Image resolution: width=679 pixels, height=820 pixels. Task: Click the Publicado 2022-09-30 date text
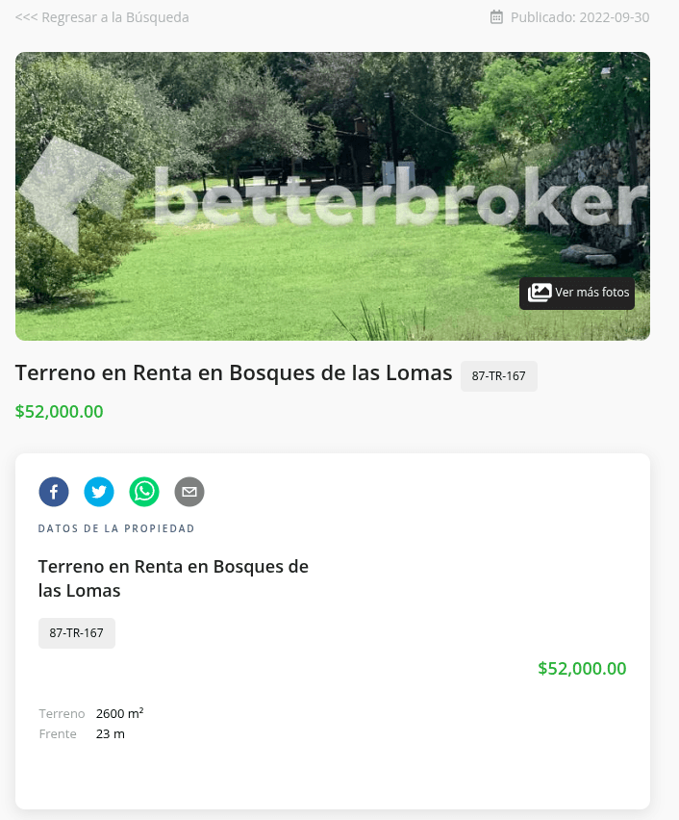click(x=580, y=17)
